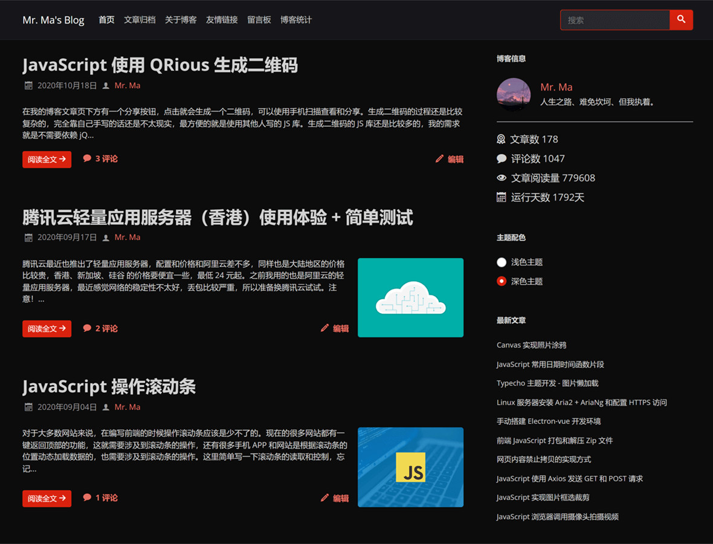713x544 pixels.
Task: Click the 文章阅读量 eye icon
Action: click(502, 178)
